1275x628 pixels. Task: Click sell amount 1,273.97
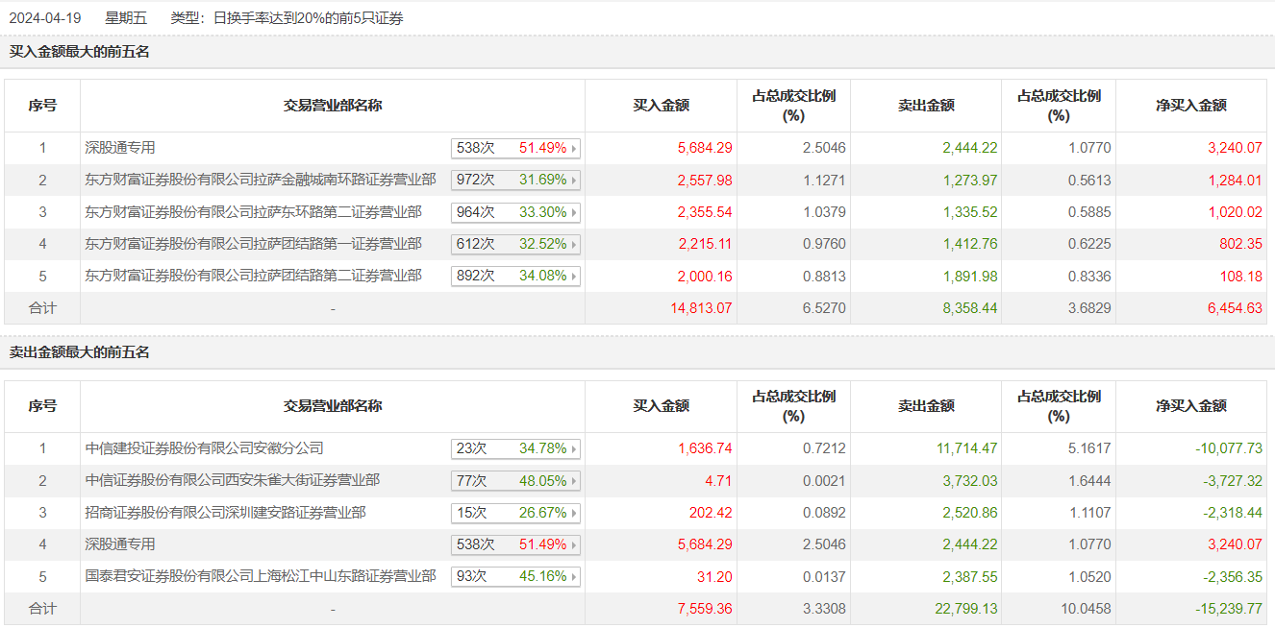970,180
